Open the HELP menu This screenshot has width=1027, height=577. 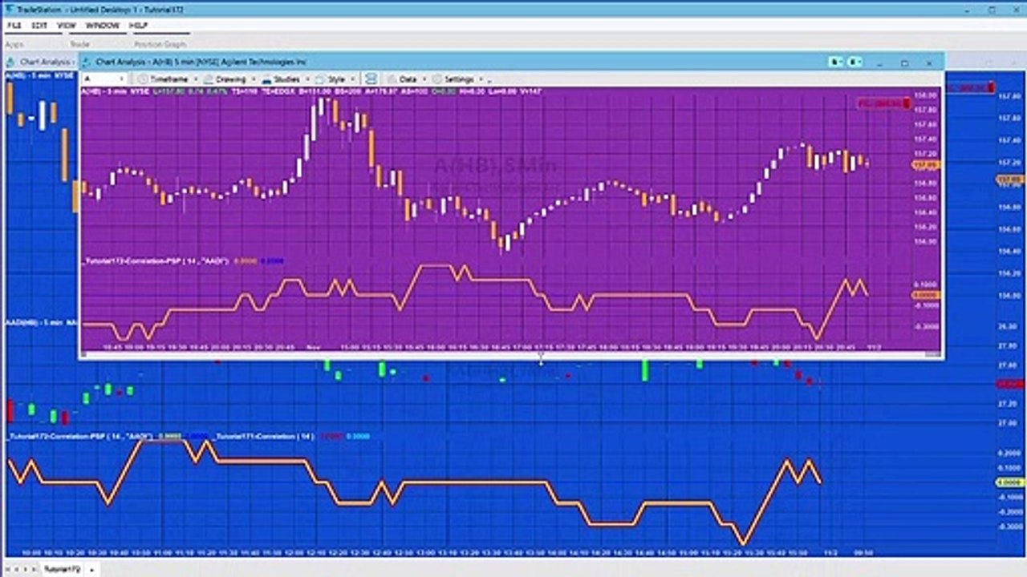click(x=138, y=26)
